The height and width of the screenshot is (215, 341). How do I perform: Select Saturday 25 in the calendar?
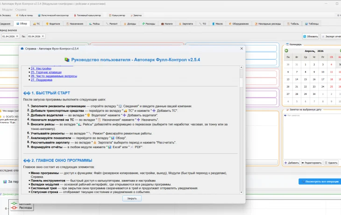332,86
